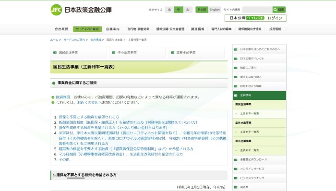Click 国民生活事業 in the breadcrumb

[x=114, y=40]
